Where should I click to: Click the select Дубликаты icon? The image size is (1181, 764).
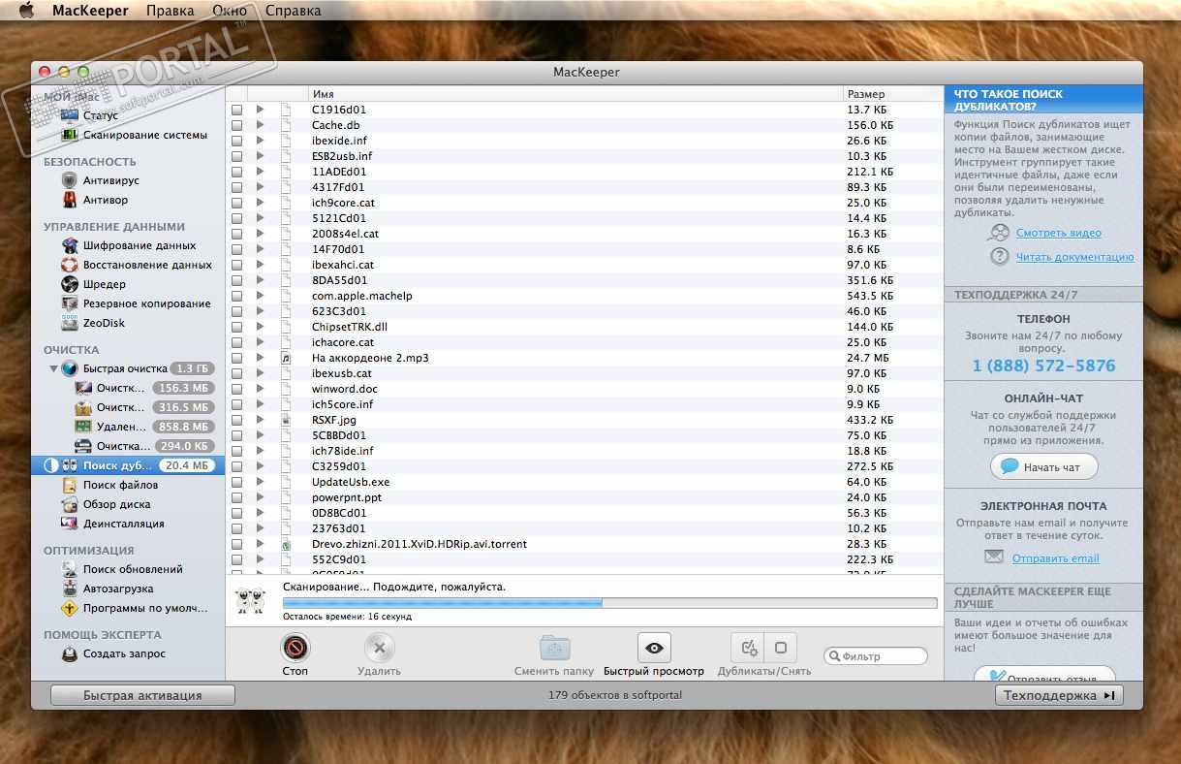747,648
